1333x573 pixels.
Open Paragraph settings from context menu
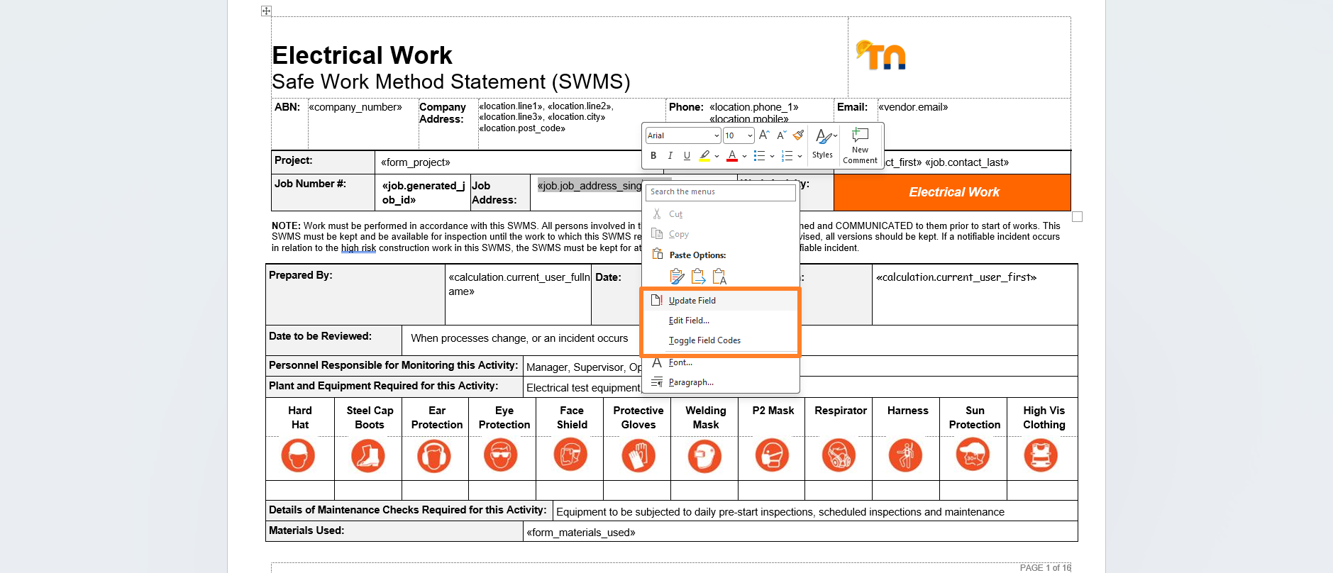point(720,382)
